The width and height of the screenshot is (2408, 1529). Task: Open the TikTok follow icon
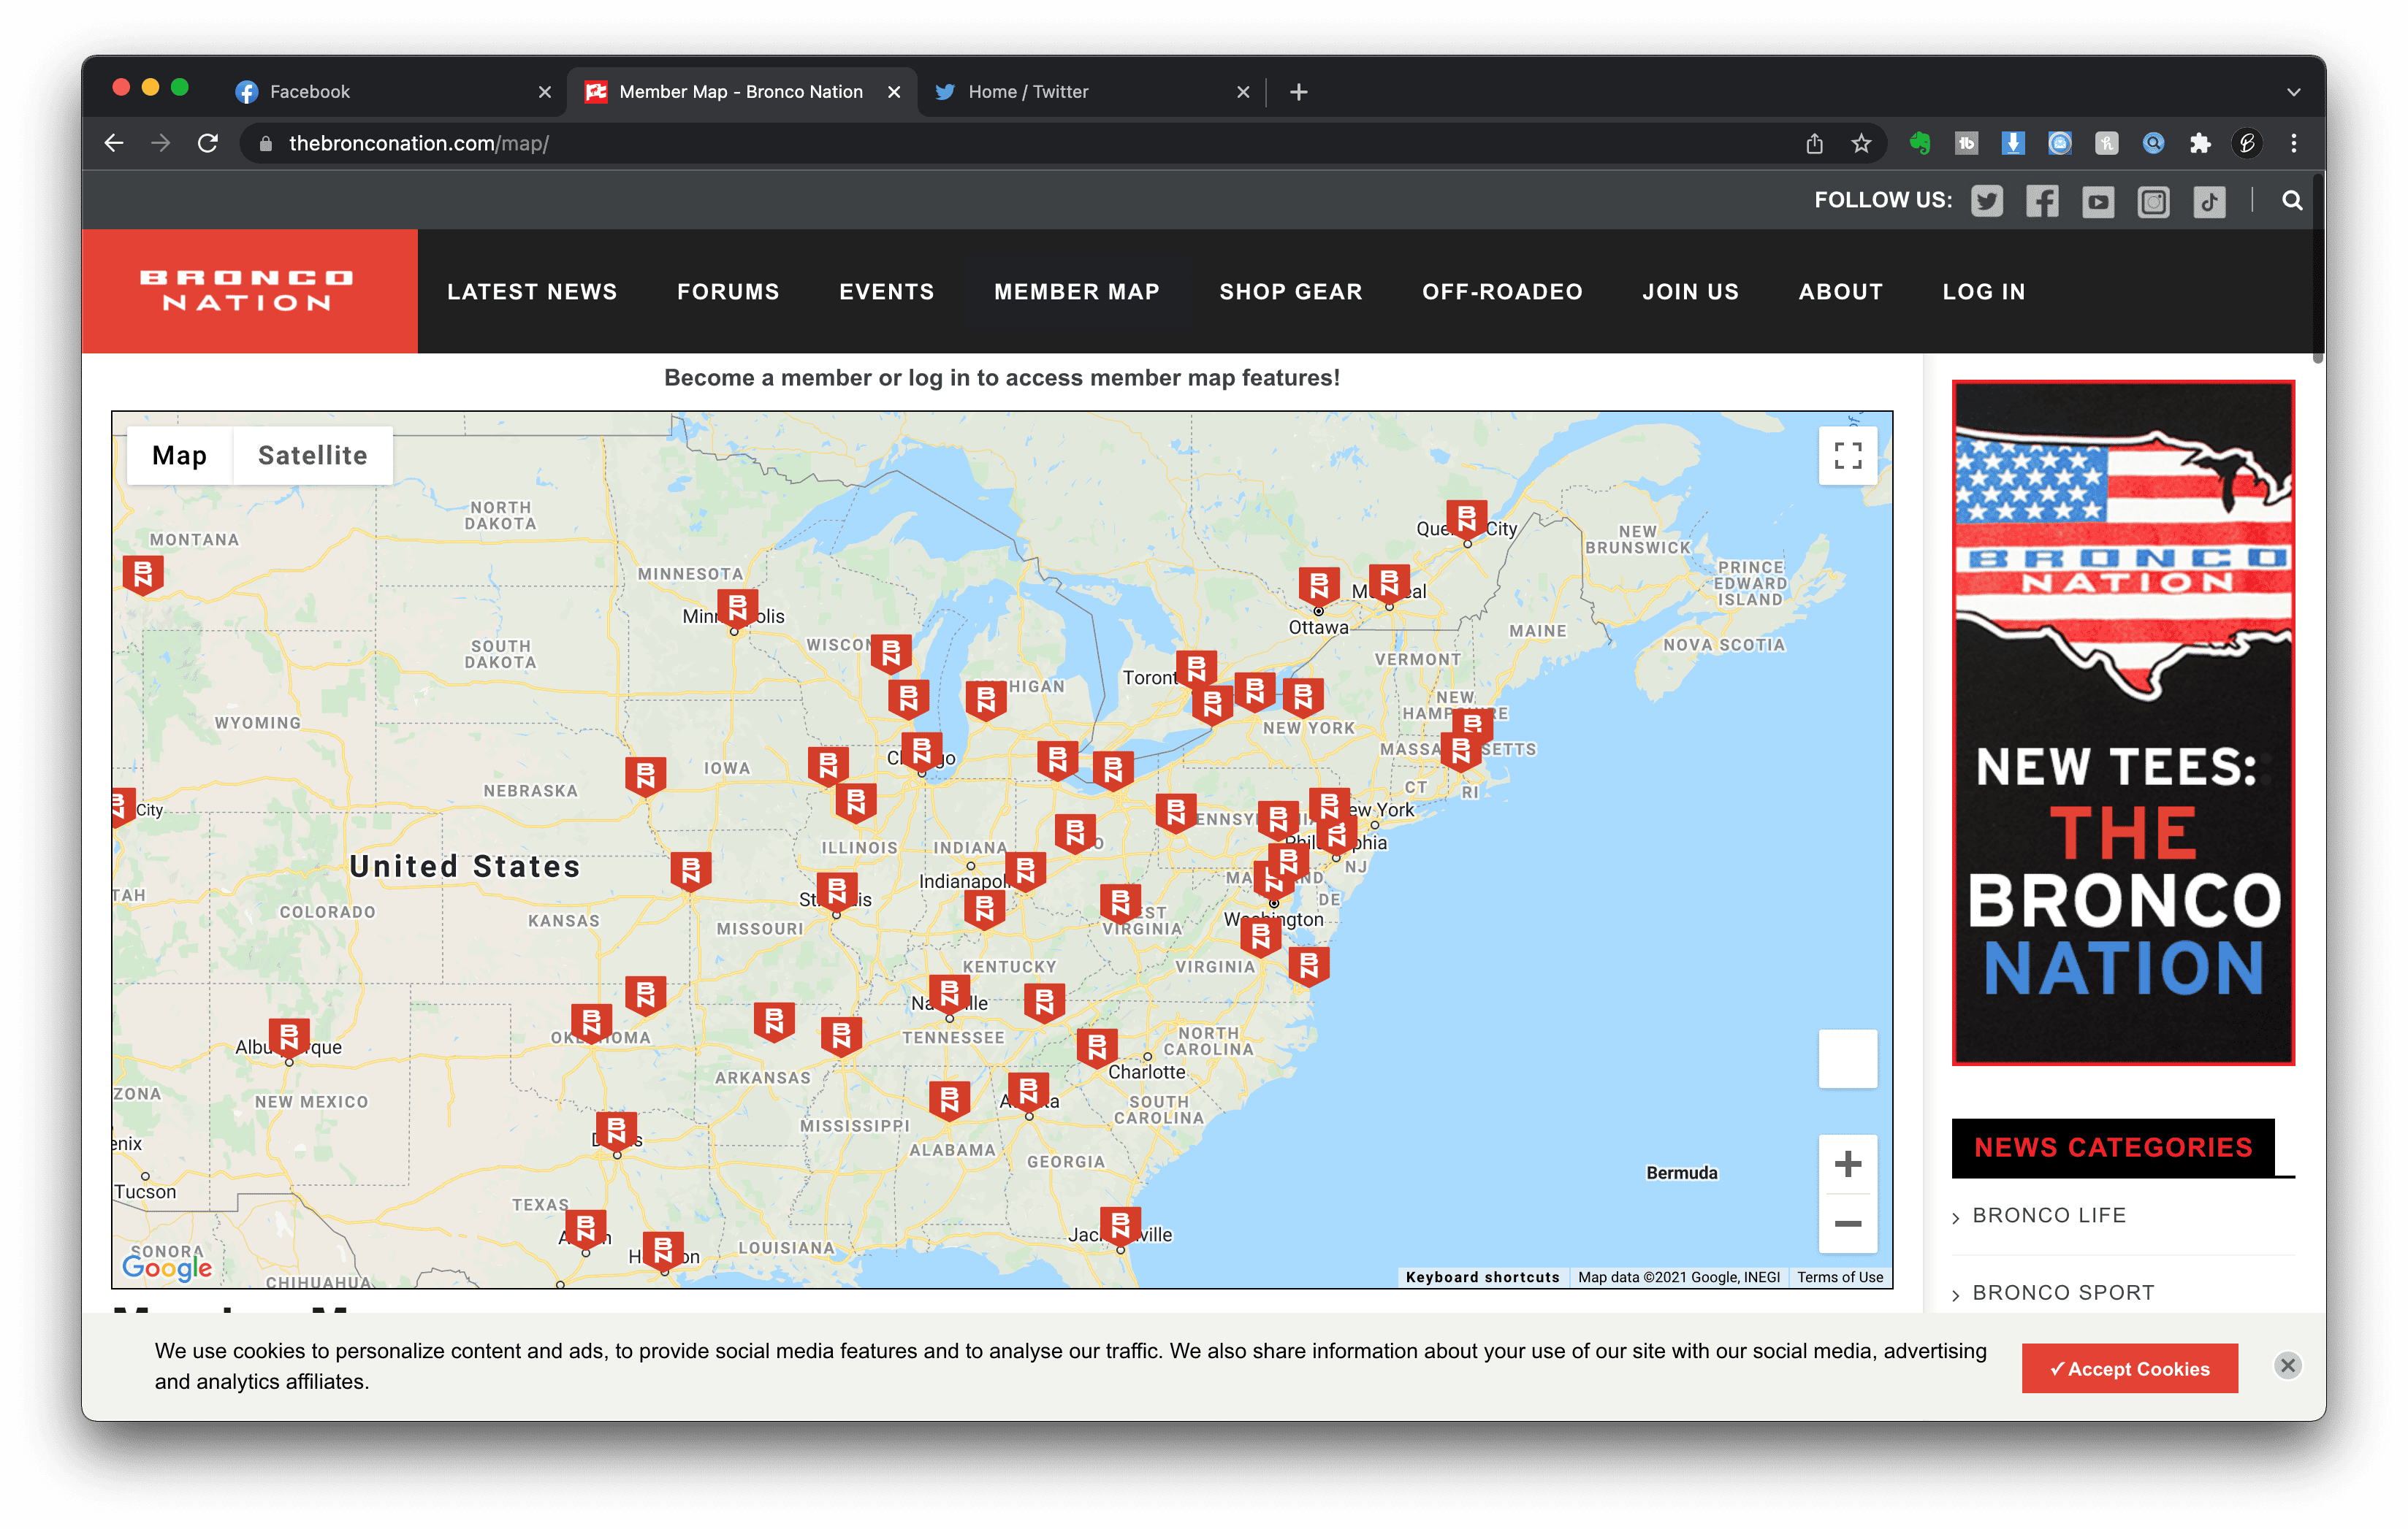pos(2209,200)
